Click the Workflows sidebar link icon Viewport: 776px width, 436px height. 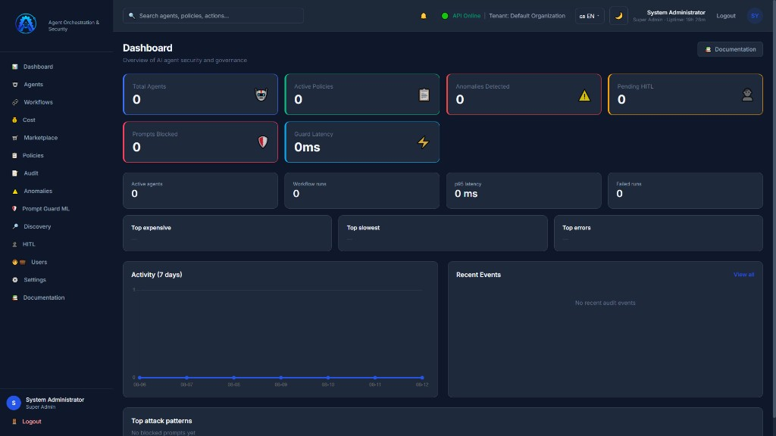[x=15, y=102]
